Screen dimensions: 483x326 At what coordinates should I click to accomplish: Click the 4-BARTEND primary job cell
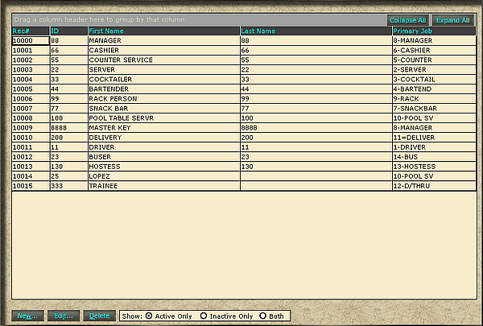[435, 89]
